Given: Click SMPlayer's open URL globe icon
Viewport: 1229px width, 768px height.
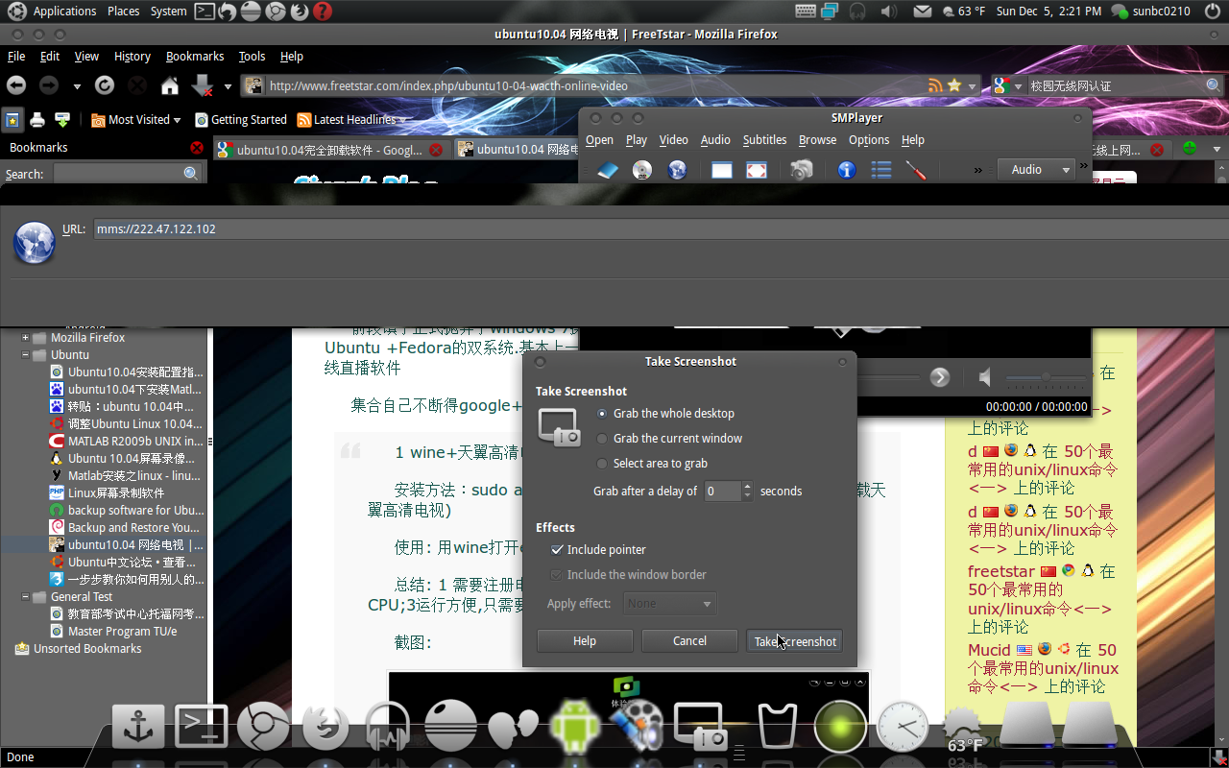Looking at the screenshot, I should point(678,170).
